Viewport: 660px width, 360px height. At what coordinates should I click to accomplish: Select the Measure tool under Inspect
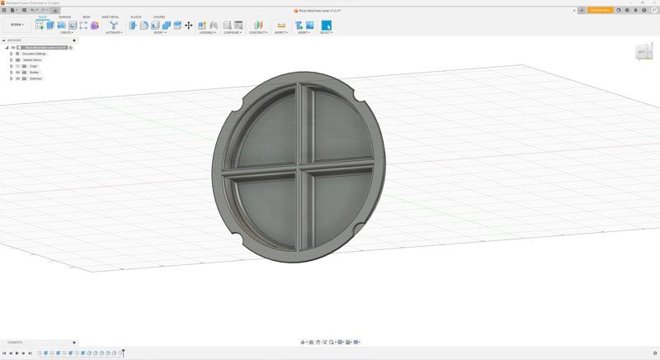click(281, 26)
